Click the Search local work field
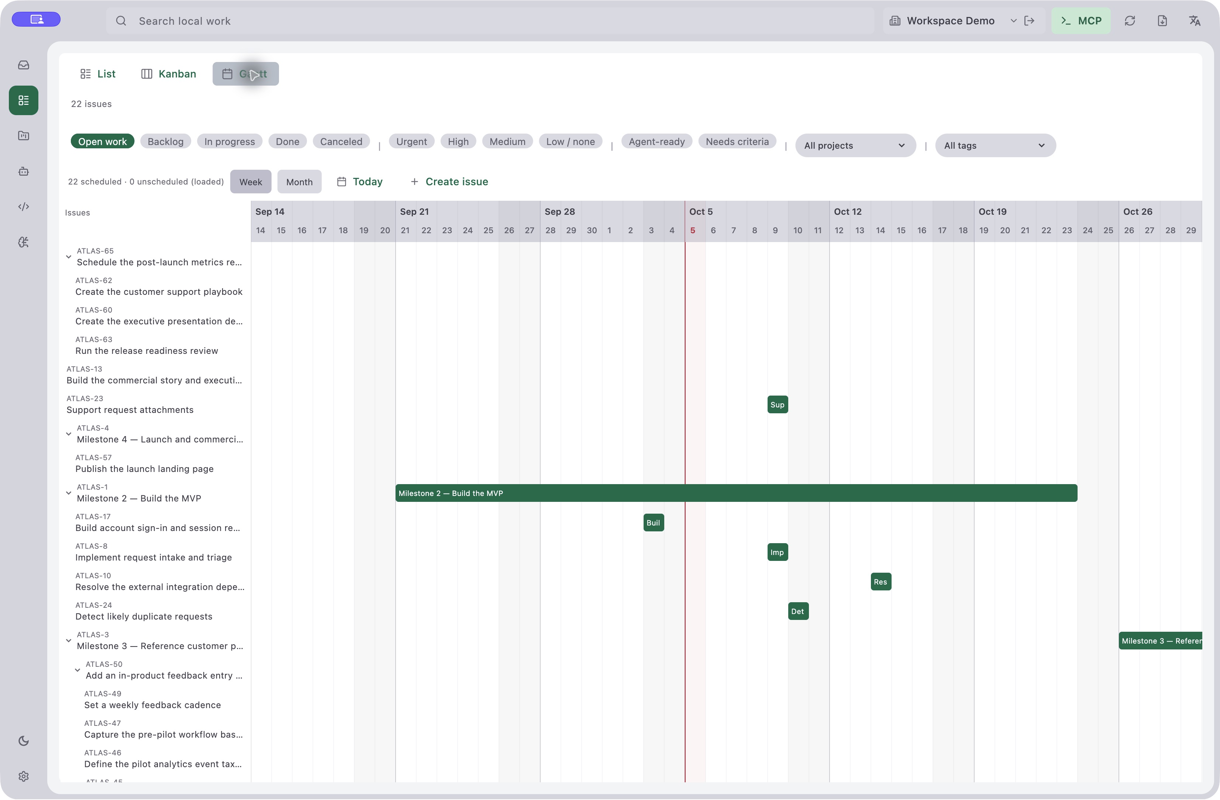 [490, 21]
